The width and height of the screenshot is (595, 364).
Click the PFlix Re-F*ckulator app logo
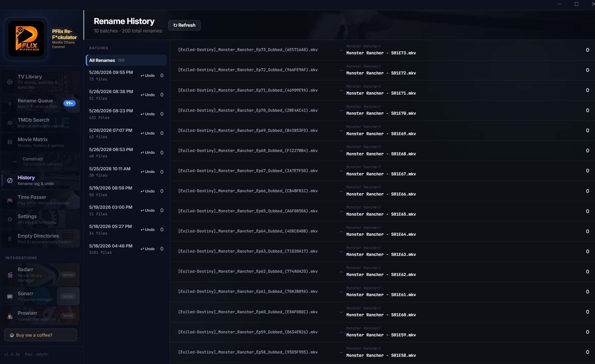pyautogui.click(x=26, y=39)
